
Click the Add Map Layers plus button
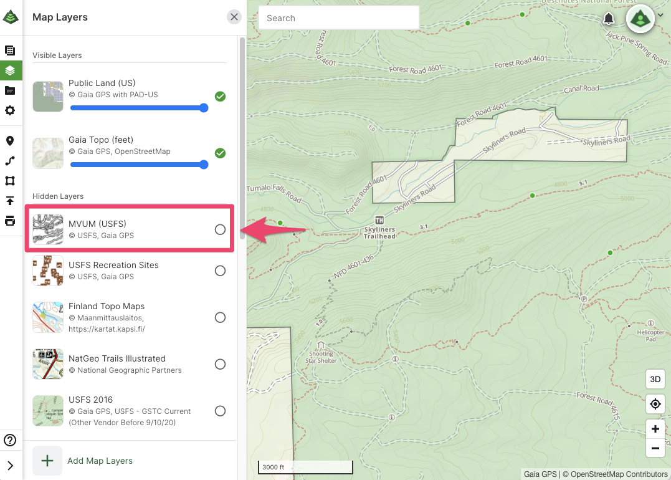[x=47, y=461]
